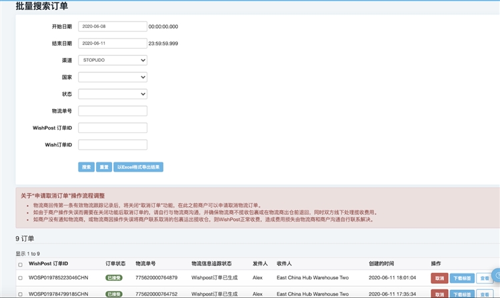This screenshot has width=500, height=298.
Task: Open the 渠道 dropdown showing STOPUDO
Action: (x=113, y=60)
